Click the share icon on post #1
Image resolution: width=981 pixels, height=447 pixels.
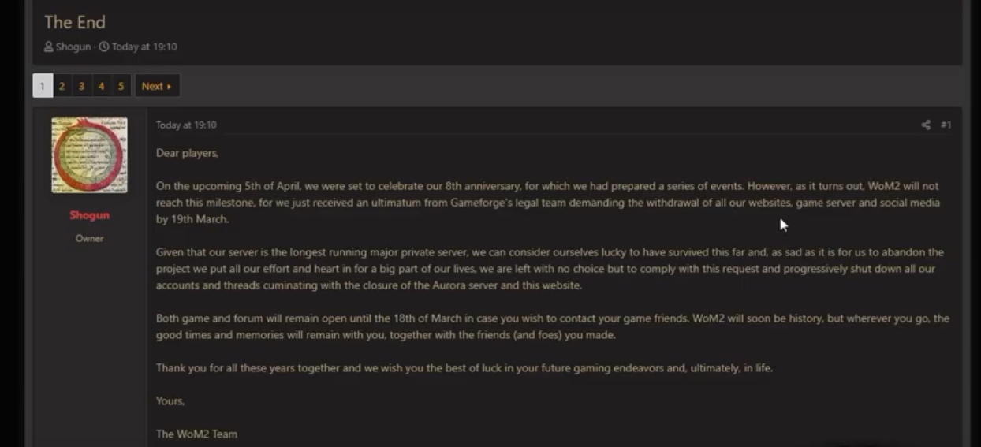[926, 125]
